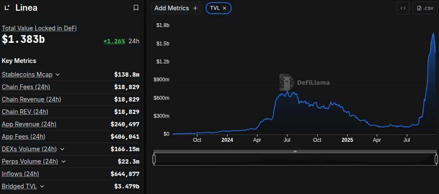Click the July 2024 peak of TVL line
The height and width of the screenshot is (194, 439).
[288, 91]
